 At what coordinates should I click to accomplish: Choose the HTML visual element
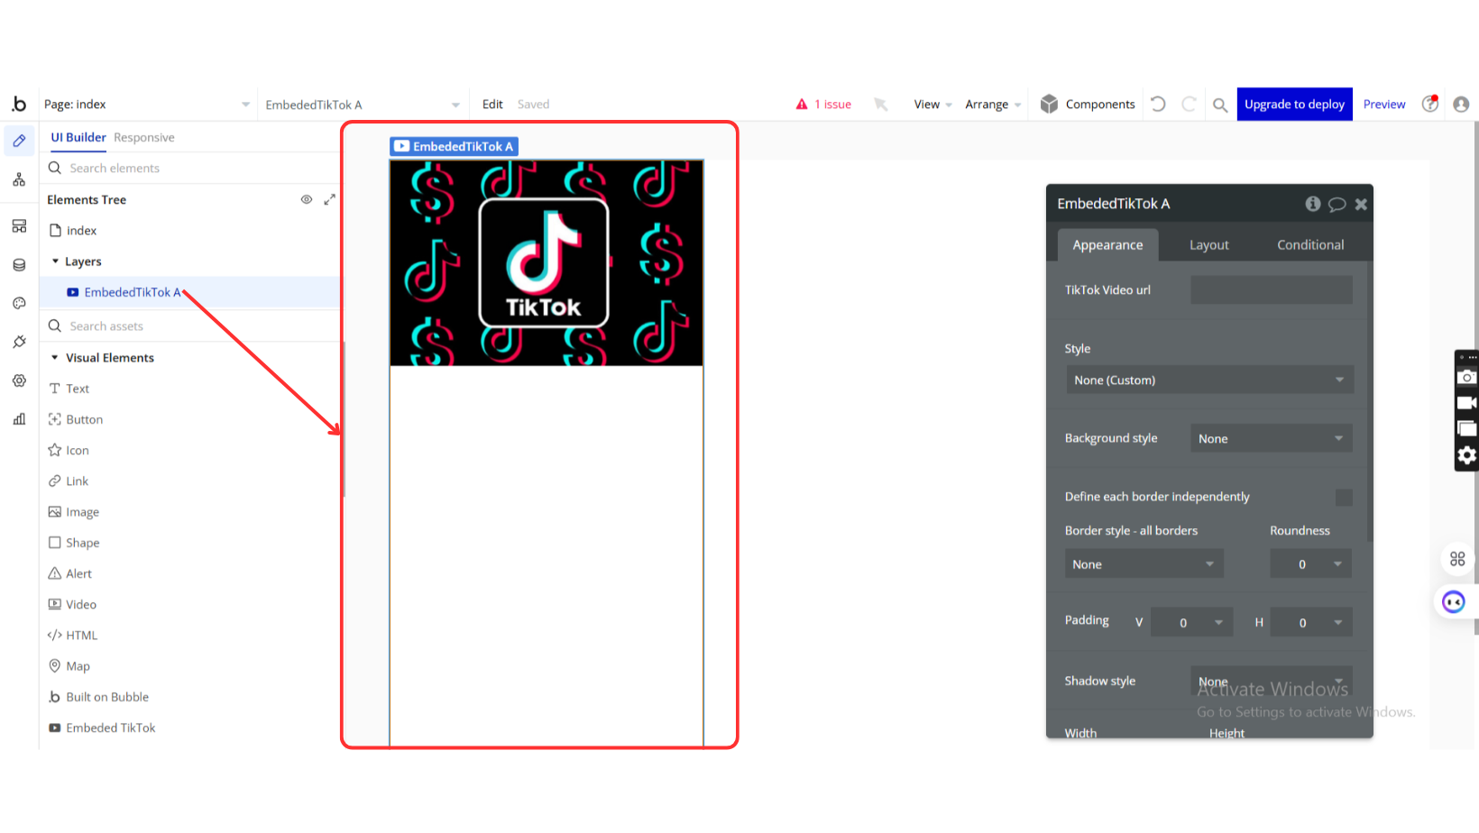(72, 635)
